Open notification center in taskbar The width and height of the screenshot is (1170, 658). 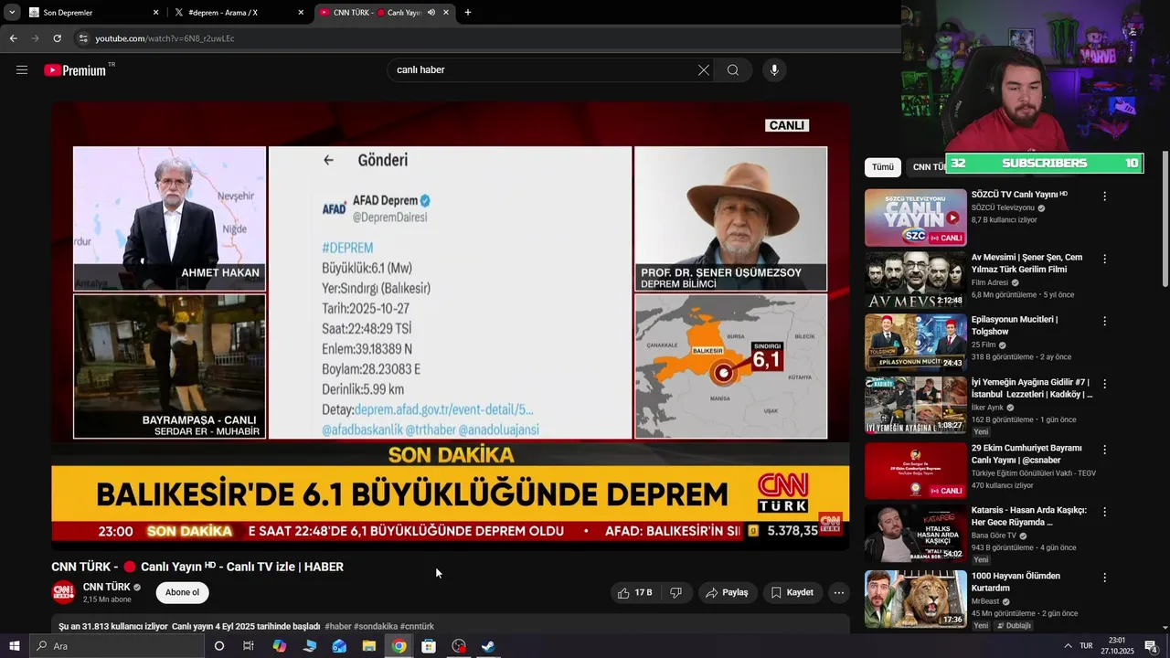coord(1152,646)
